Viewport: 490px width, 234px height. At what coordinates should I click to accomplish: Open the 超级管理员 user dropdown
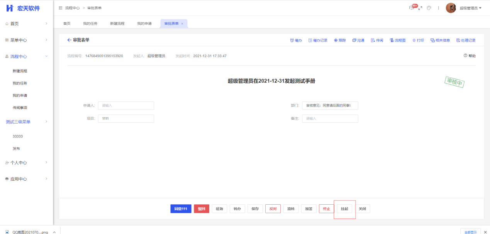(470, 8)
